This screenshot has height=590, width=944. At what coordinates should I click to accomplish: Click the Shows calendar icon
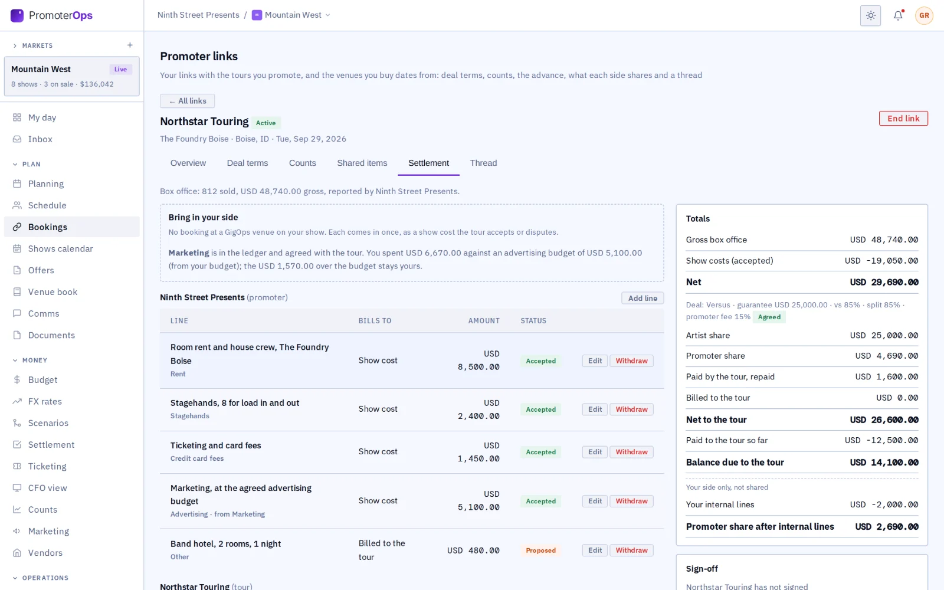click(x=17, y=249)
